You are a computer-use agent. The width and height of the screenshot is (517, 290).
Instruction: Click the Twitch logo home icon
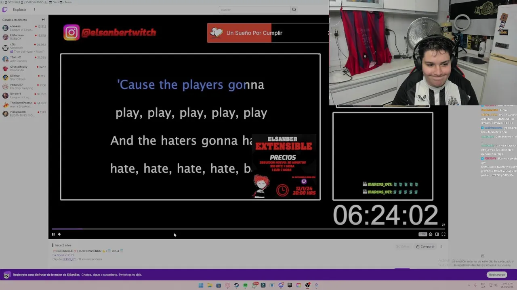tap(5, 9)
